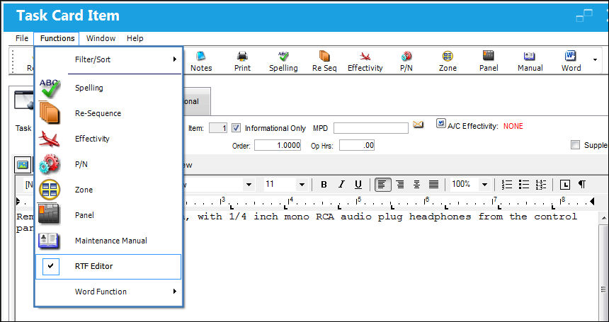The height and width of the screenshot is (322, 609).
Task: Apply italic formatting in editor
Action: tap(341, 185)
